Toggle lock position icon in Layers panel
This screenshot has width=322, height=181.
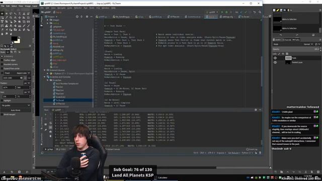pyautogui.click(x=283, y=54)
